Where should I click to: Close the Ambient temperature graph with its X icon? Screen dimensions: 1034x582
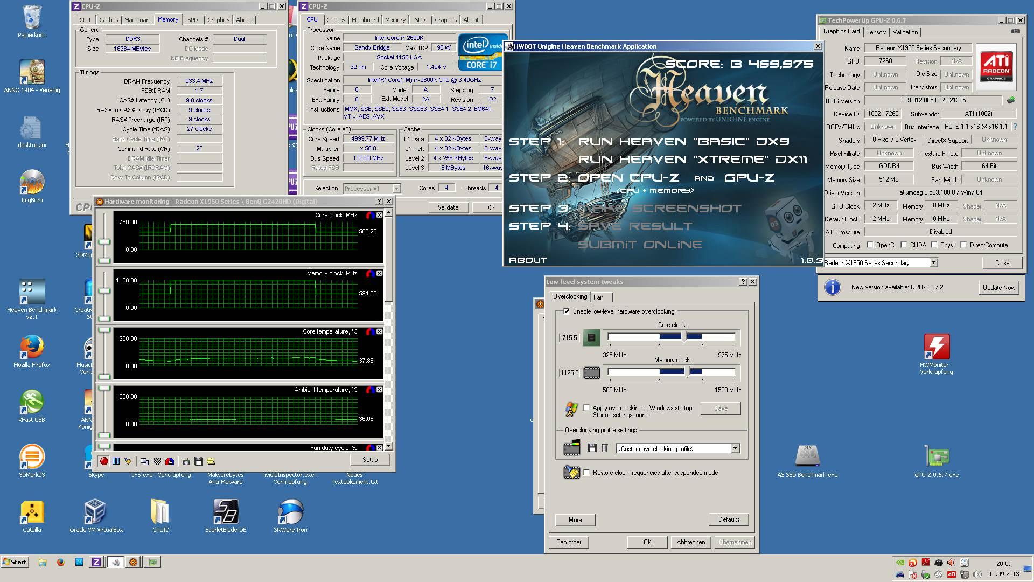pos(379,390)
